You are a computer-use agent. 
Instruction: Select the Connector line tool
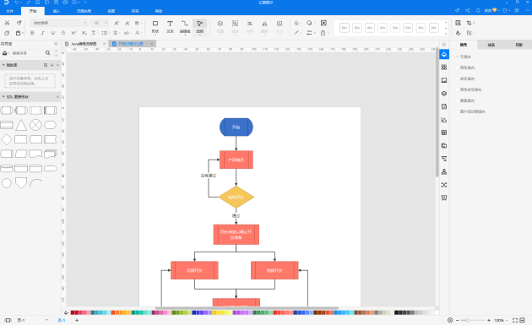(x=185, y=26)
